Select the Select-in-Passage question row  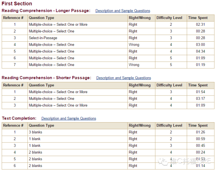(x=108, y=38)
